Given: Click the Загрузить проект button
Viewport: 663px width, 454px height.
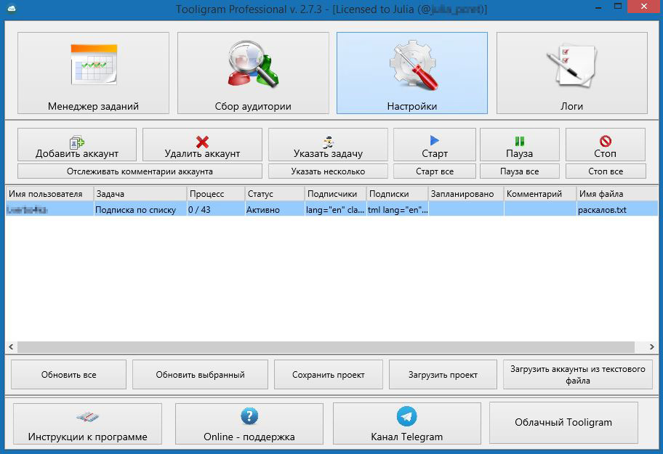Looking at the screenshot, I should coord(443,375).
